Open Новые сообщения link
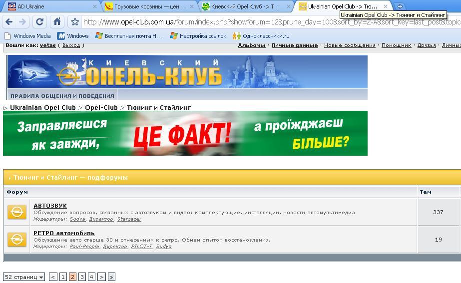461x283 pixels. point(350,45)
